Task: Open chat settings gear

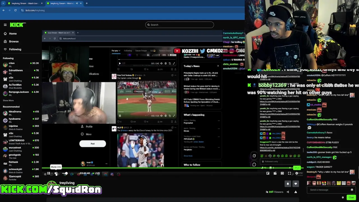Action: 343,198
